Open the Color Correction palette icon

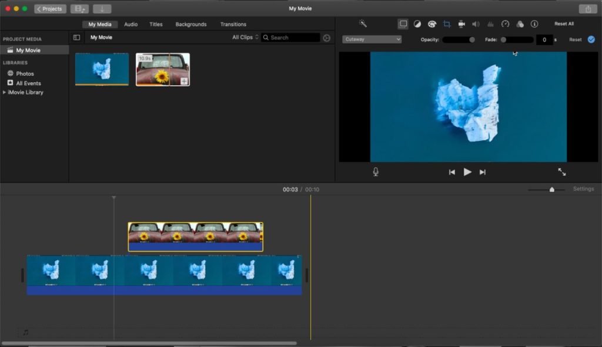[x=431, y=24]
